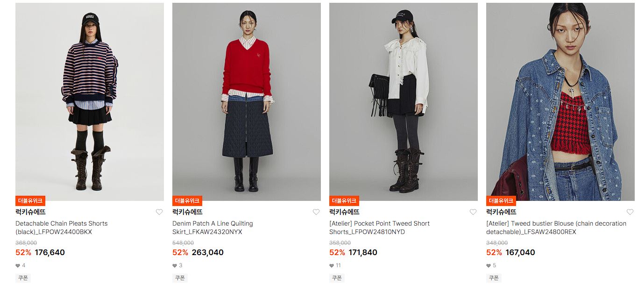The image size is (638, 292).
Task: Click 쿠폰 badge under 176,640 price item
Action: (23, 278)
